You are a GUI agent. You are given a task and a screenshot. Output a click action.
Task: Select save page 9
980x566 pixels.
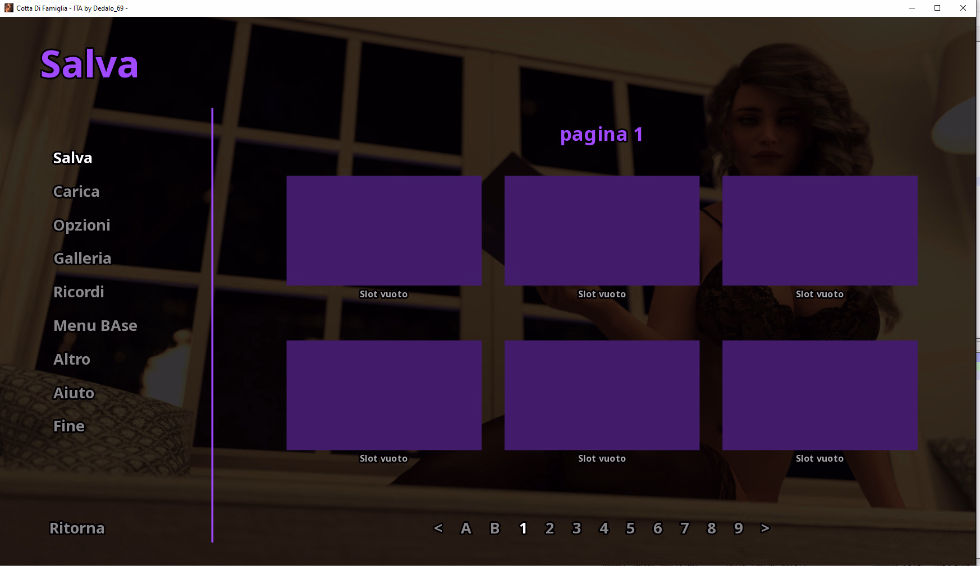tap(739, 528)
